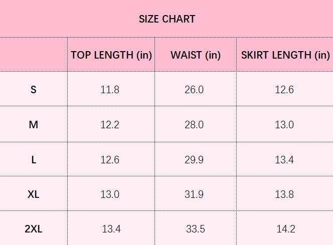Click the XL row top length 13.0
Screen dimensions: 333x245
point(110,194)
